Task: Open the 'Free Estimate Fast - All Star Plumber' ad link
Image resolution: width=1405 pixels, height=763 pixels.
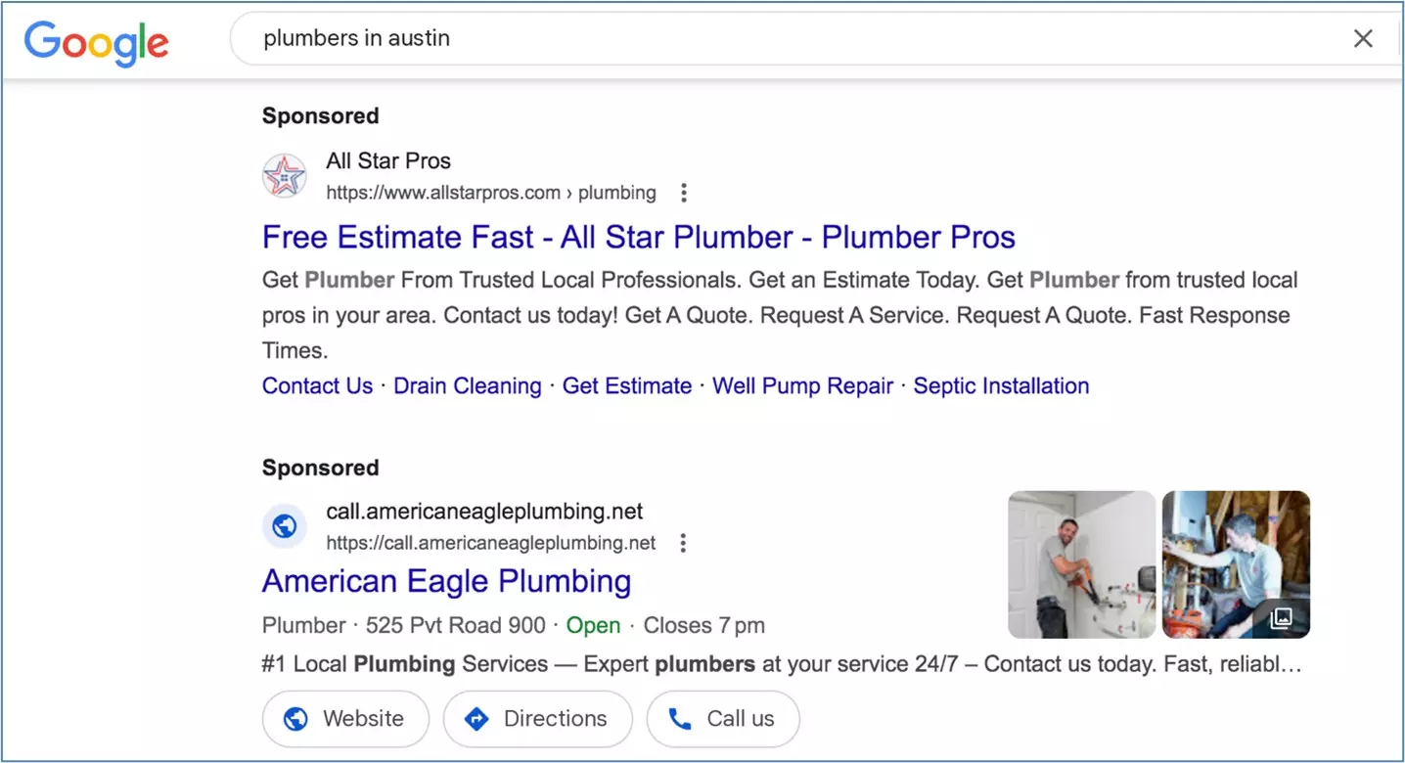Action: click(639, 237)
